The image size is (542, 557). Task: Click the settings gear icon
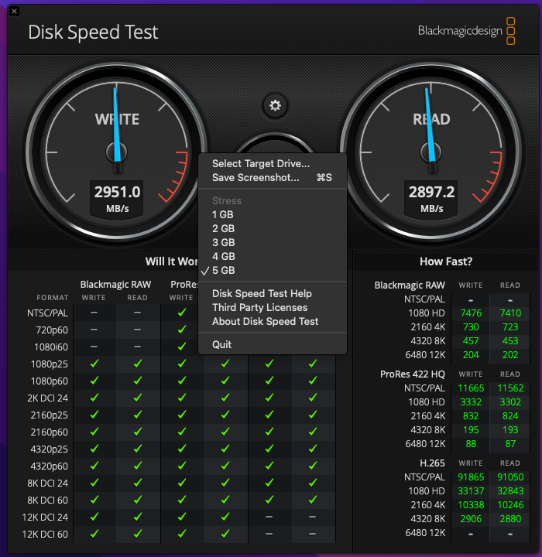pyautogui.click(x=275, y=105)
